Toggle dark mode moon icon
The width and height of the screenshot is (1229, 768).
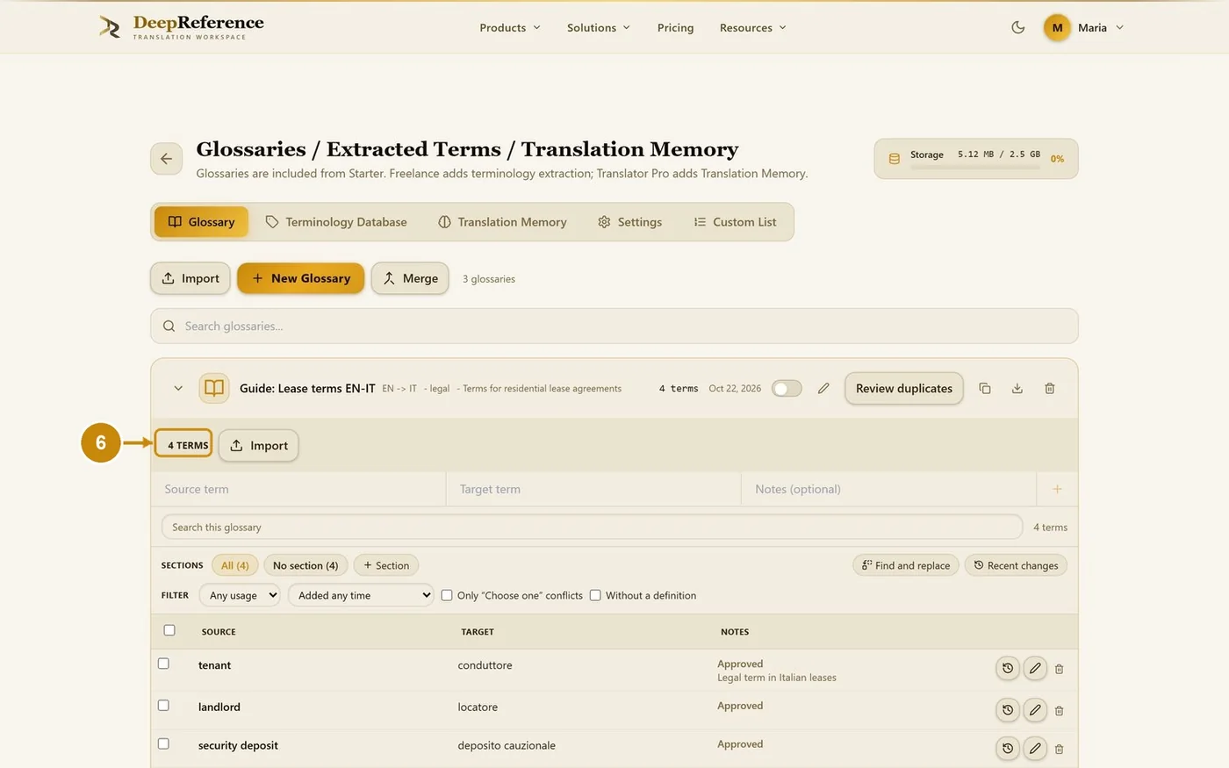click(1017, 27)
